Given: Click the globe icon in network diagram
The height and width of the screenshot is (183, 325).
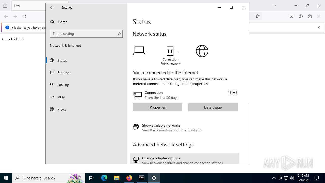Looking at the screenshot, I should click(x=202, y=51).
